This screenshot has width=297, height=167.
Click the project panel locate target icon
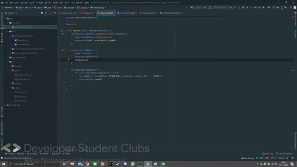coord(42,13)
